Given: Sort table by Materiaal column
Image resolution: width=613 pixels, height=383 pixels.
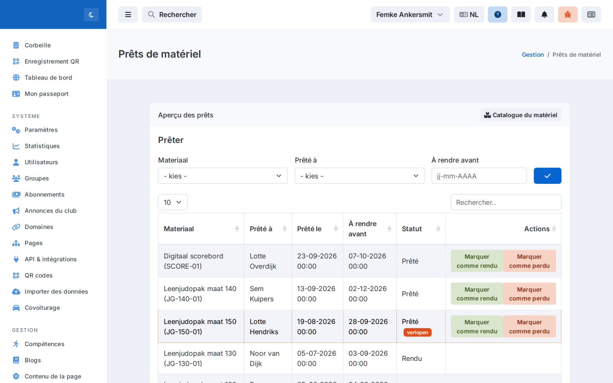Looking at the screenshot, I should pyautogui.click(x=201, y=229).
